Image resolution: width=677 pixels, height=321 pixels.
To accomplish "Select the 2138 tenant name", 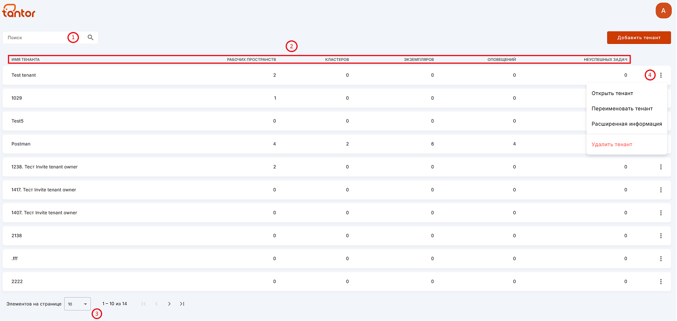I will pyautogui.click(x=17, y=235).
